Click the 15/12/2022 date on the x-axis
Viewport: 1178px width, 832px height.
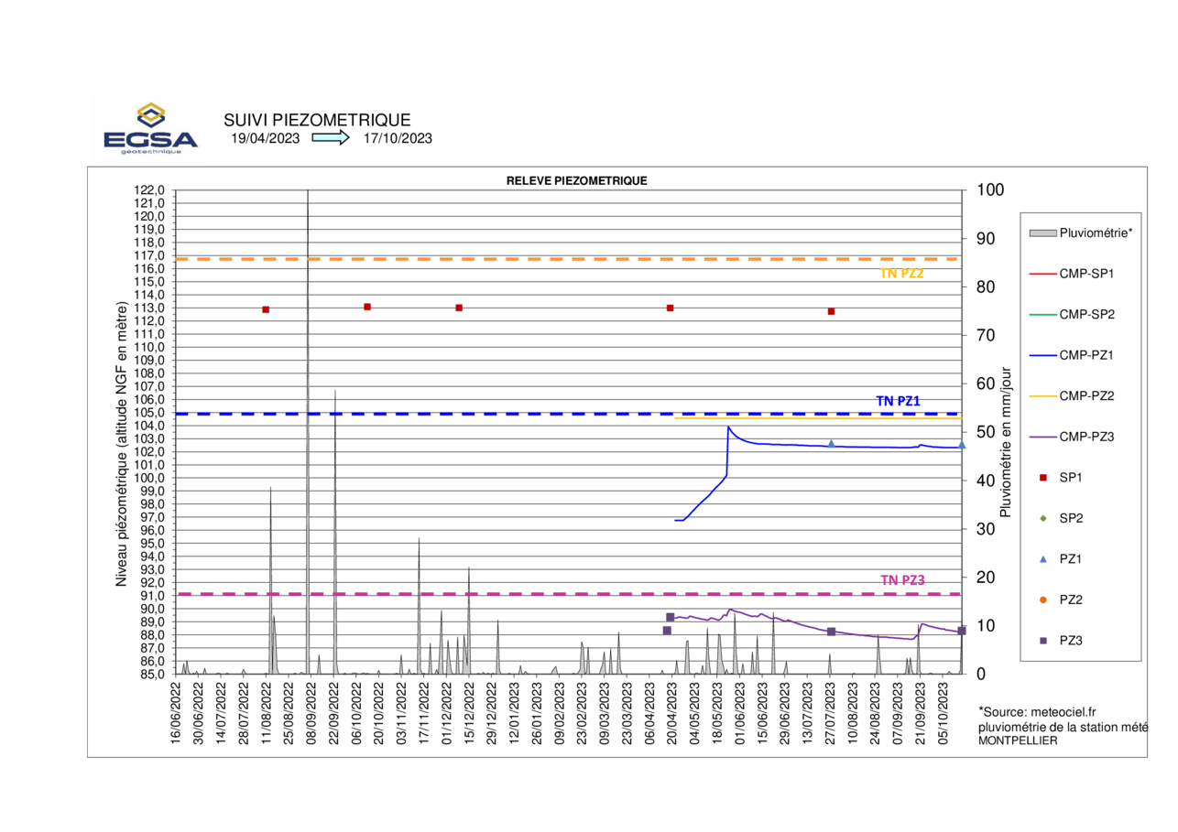coord(470,712)
